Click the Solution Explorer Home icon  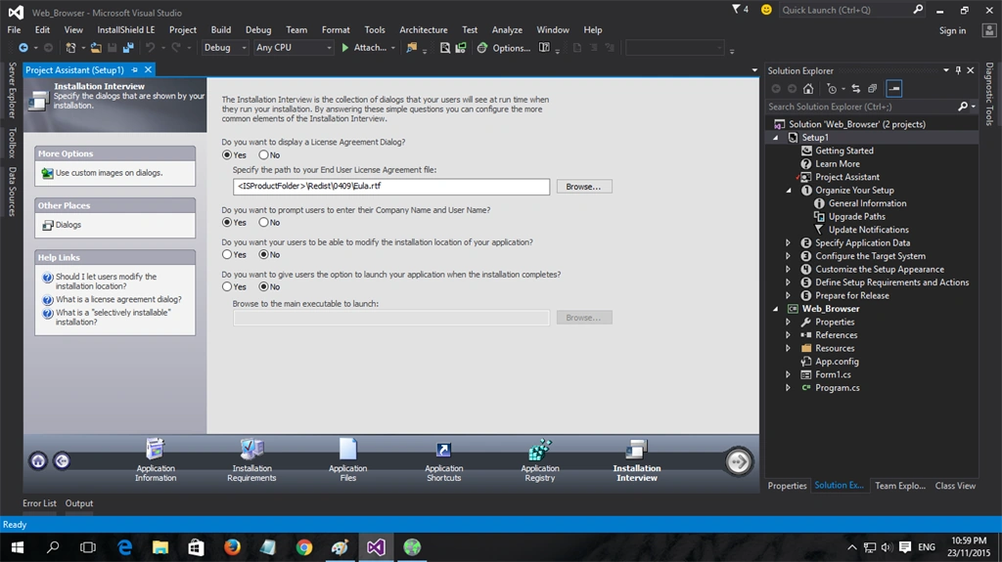[808, 89]
